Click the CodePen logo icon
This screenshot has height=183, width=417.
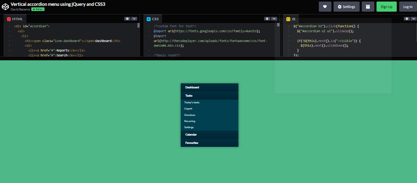point(5,6)
